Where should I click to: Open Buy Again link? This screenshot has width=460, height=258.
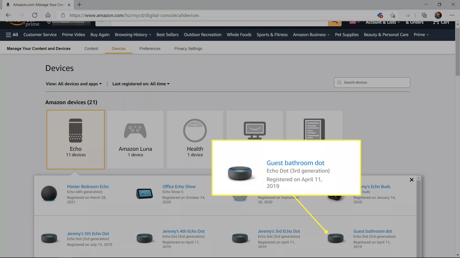coord(100,35)
